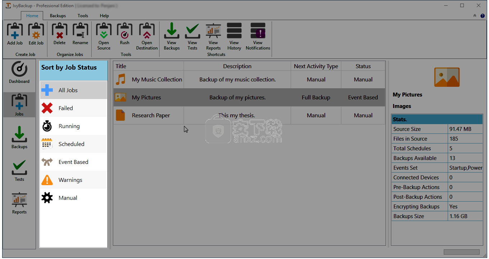Click the Research Paper document icon
Image resolution: width=489 pixels, height=259 pixels.
pyautogui.click(x=120, y=115)
